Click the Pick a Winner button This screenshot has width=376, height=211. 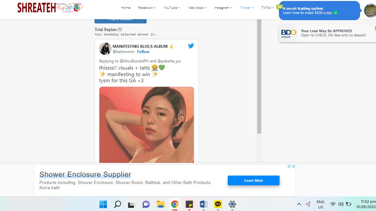[x=121, y=21]
